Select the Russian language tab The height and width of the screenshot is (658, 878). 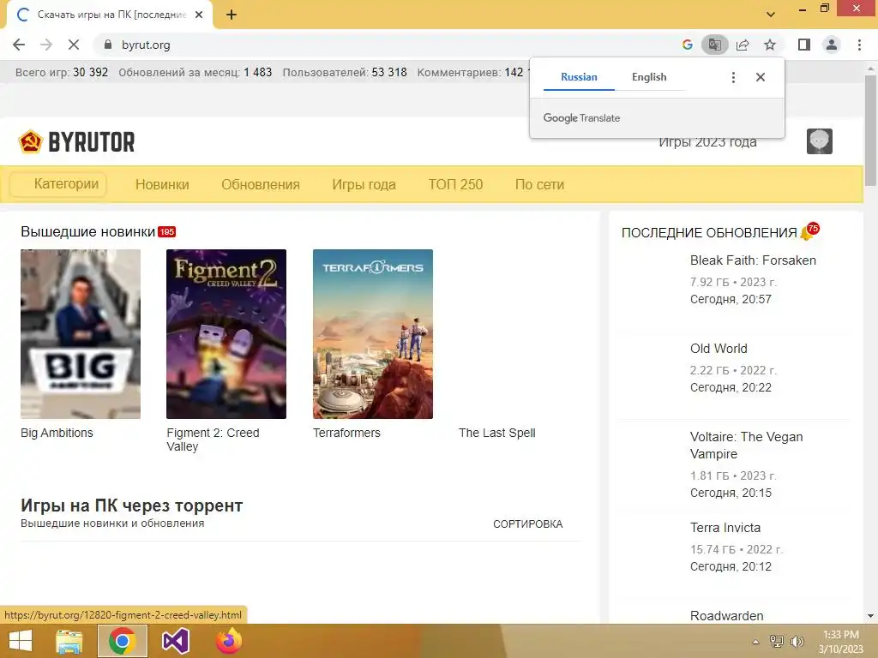579,77
